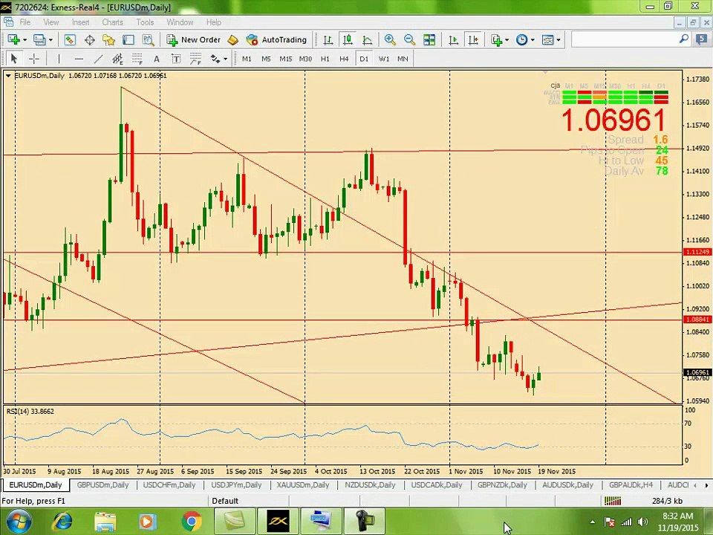Open Chrome from the taskbar
The image size is (713, 535).
192,521
